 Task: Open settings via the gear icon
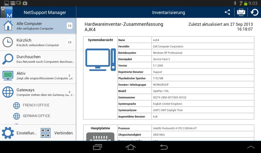pos(8,133)
